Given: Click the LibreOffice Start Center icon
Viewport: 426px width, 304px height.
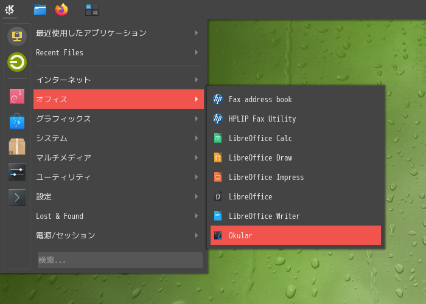Looking at the screenshot, I should [x=218, y=196].
